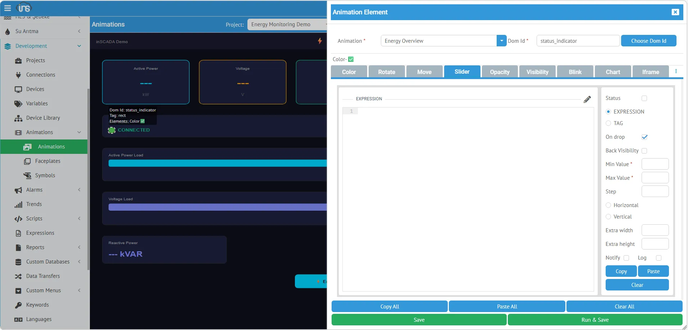
Task: Click the Active Power Load progress bar
Action: point(216,163)
